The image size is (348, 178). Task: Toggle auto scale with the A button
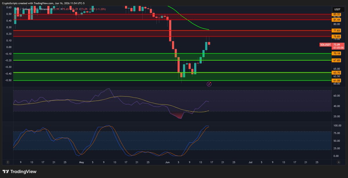pos(339,163)
